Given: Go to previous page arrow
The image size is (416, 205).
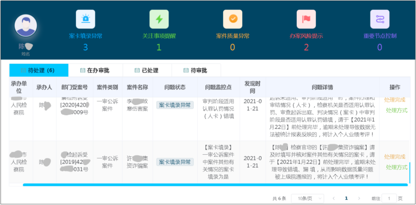Looking at the screenshot, I should (x=334, y=198).
